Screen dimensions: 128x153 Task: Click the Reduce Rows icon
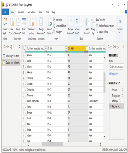coord(77,21)
